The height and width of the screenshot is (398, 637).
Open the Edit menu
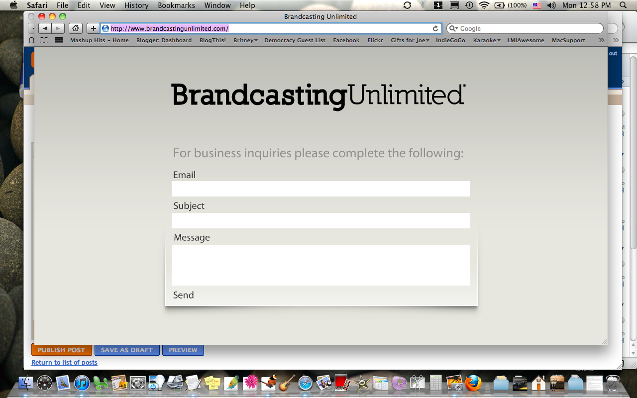pos(84,5)
